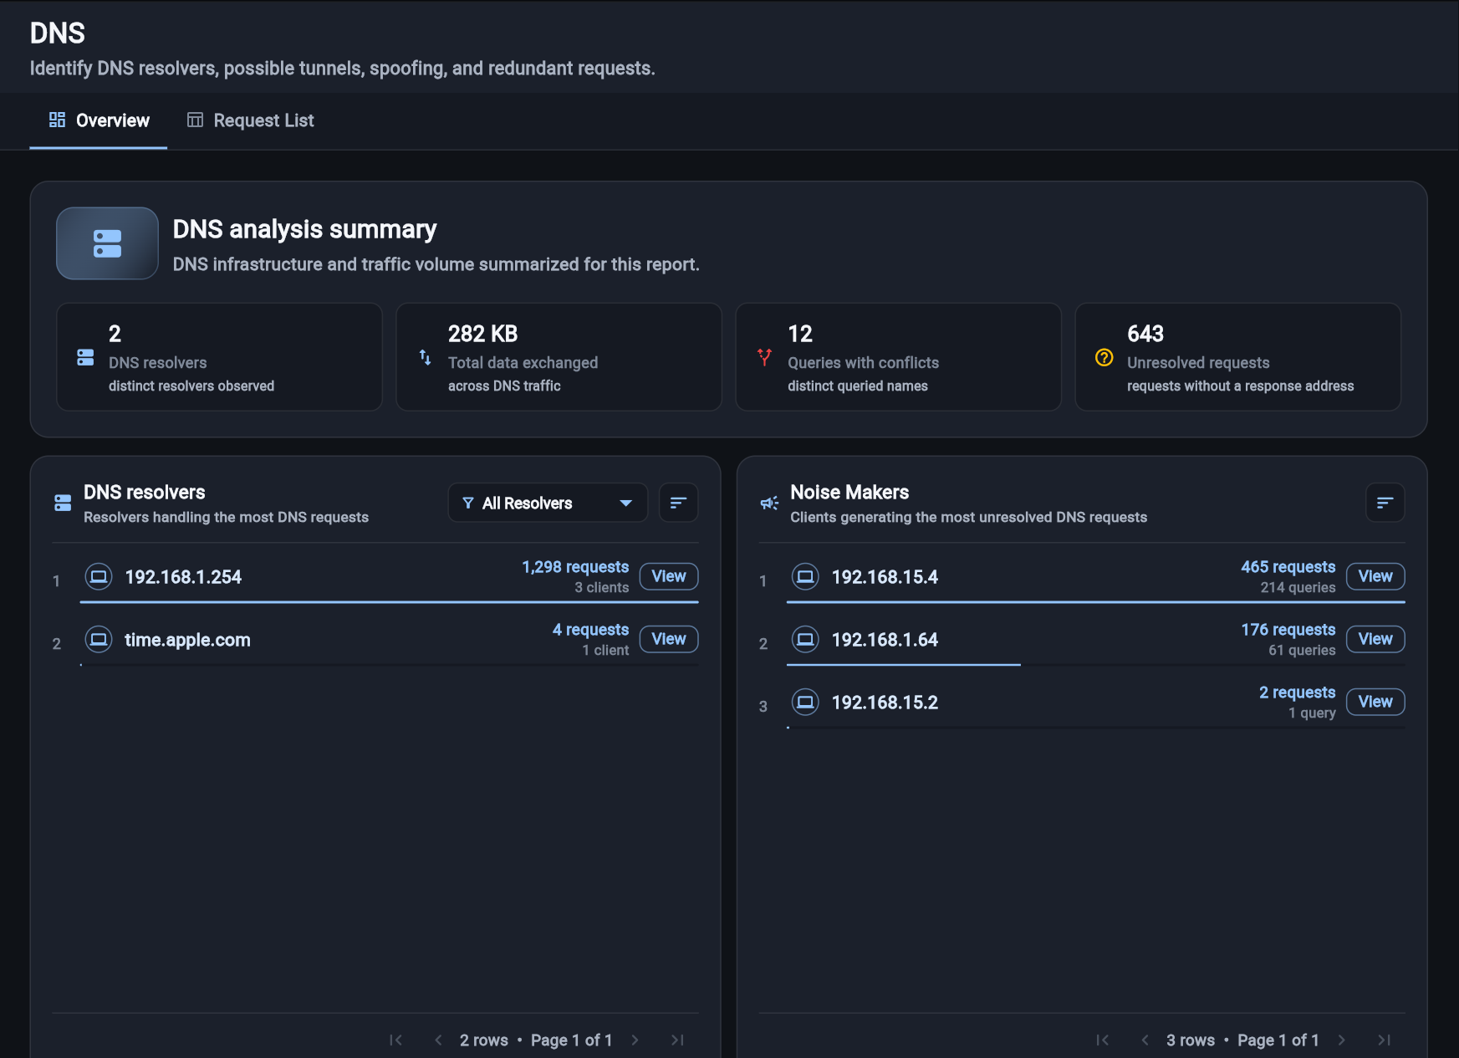View details for resolver 192.168.1.254
This screenshot has width=1459, height=1058.
(669, 576)
